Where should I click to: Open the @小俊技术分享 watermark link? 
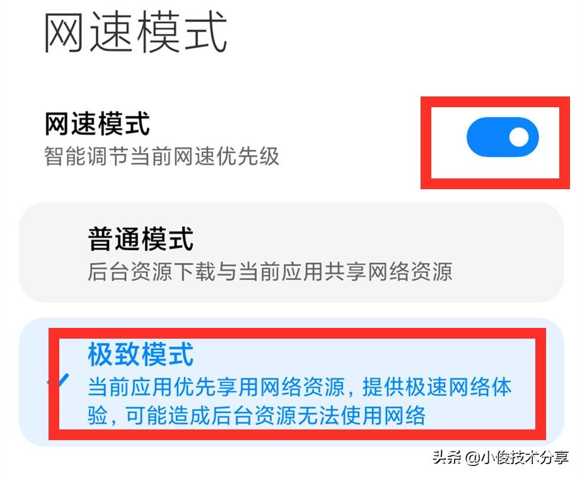(517, 457)
